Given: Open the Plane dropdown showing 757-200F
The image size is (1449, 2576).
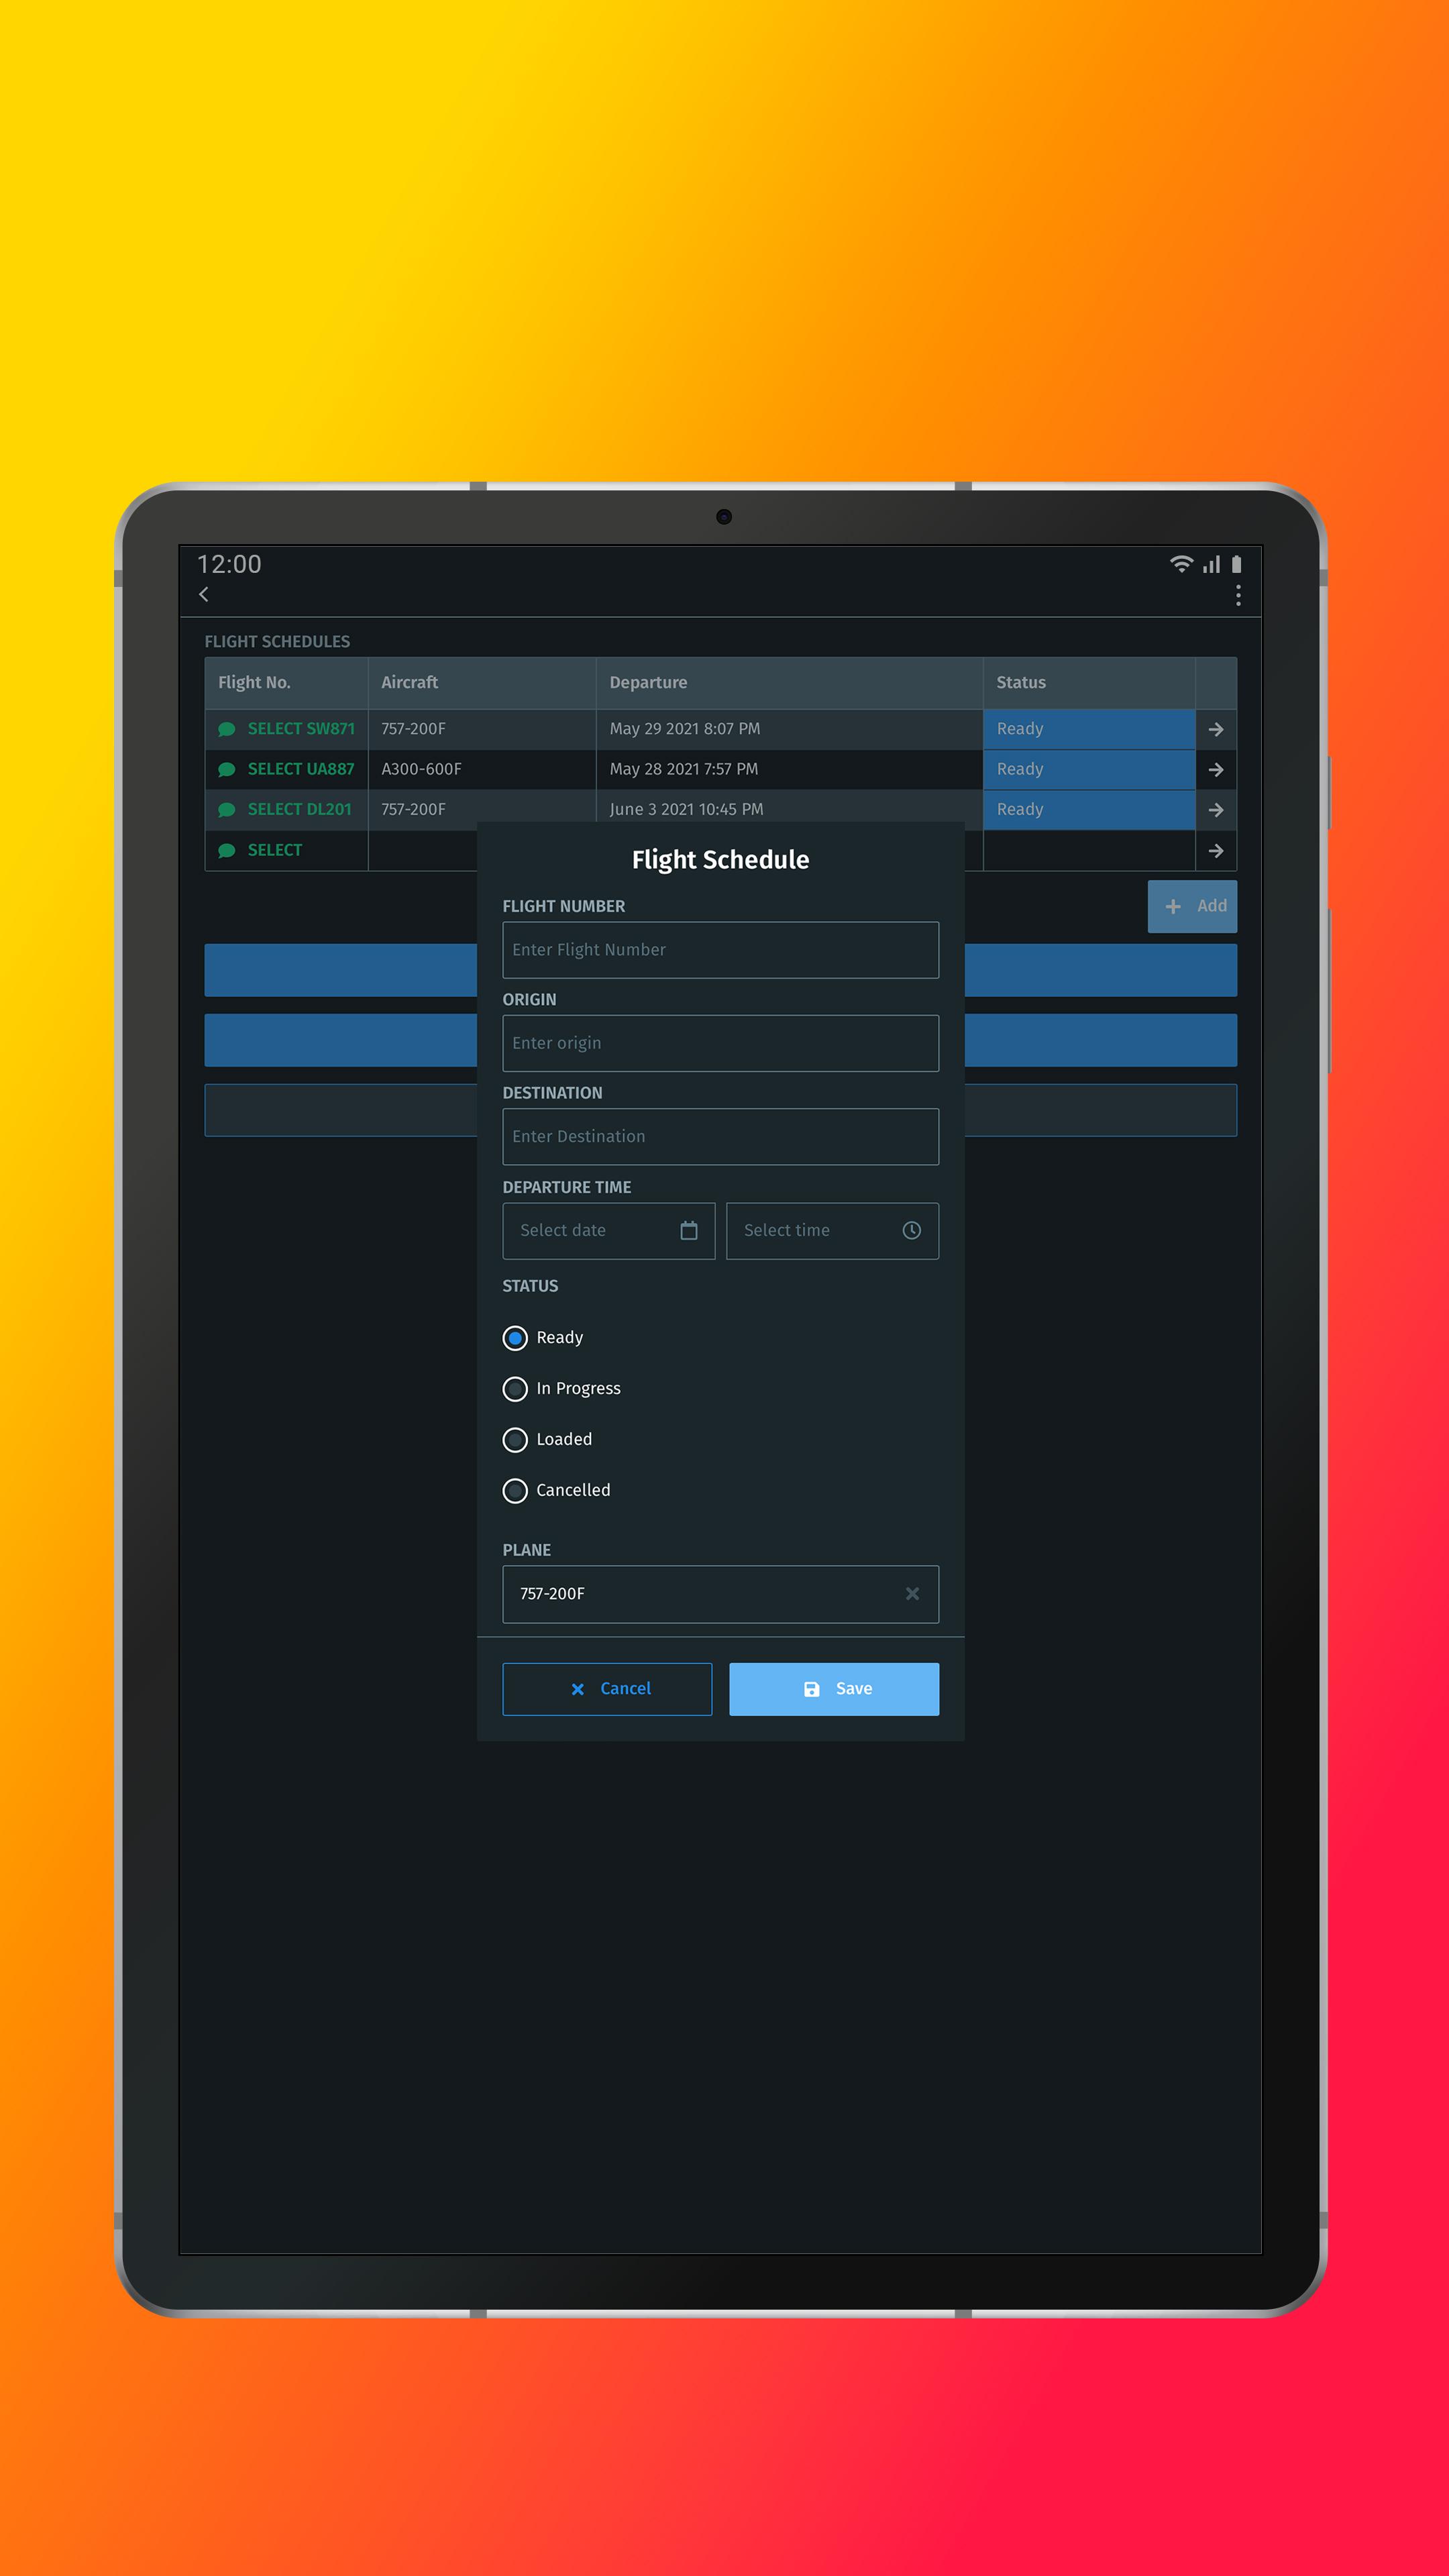Looking at the screenshot, I should [x=720, y=1594].
